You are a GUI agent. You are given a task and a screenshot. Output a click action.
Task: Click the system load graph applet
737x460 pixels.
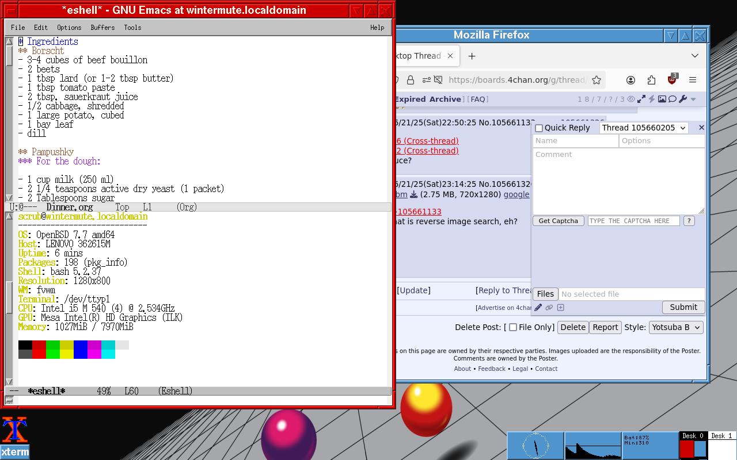593,446
